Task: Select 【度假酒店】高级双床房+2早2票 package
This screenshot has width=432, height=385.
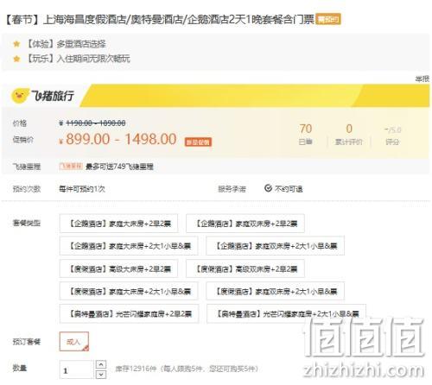Action: point(245,268)
